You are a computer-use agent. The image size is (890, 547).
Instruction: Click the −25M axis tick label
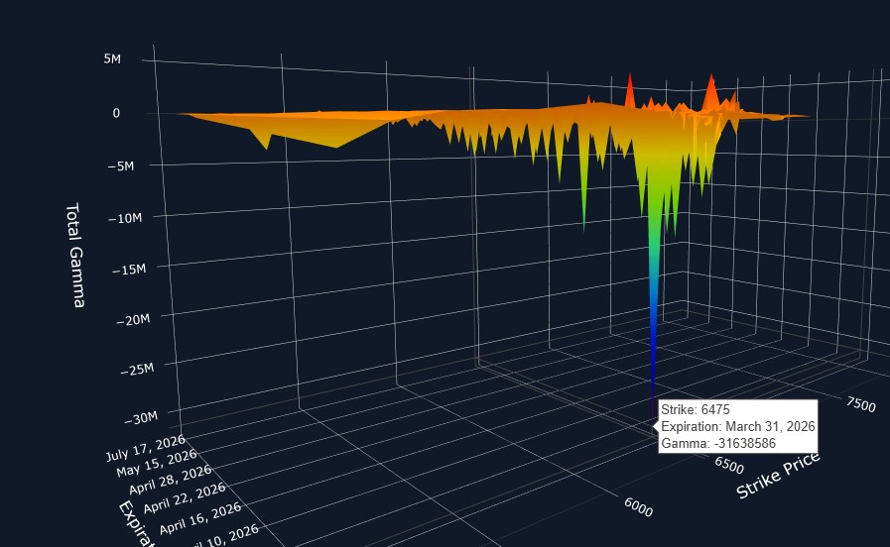pyautogui.click(x=137, y=370)
